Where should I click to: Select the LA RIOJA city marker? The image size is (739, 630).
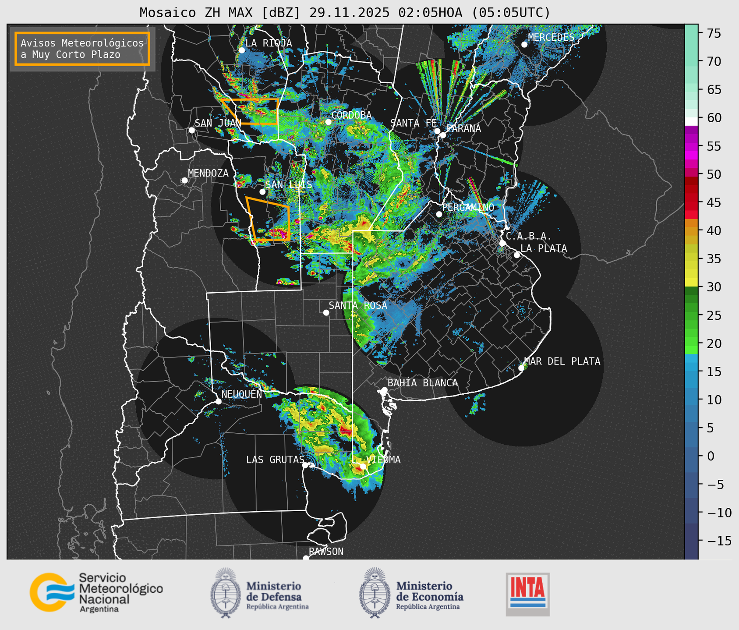coord(242,50)
